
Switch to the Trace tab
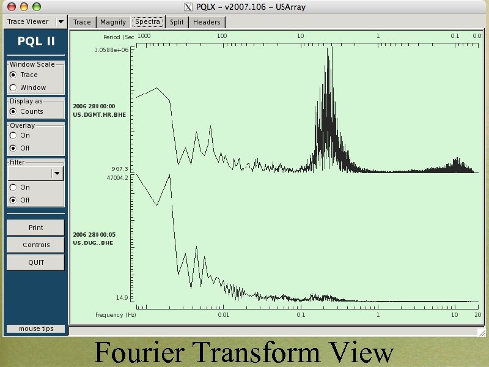82,21
